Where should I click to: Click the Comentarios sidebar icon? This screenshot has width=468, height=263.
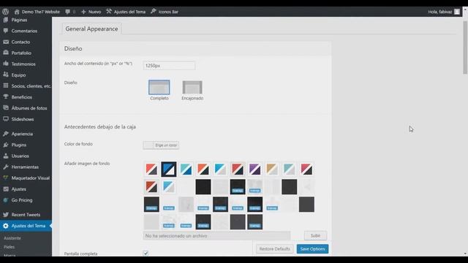click(x=6, y=31)
